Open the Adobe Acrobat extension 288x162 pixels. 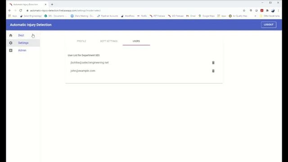(262, 10)
